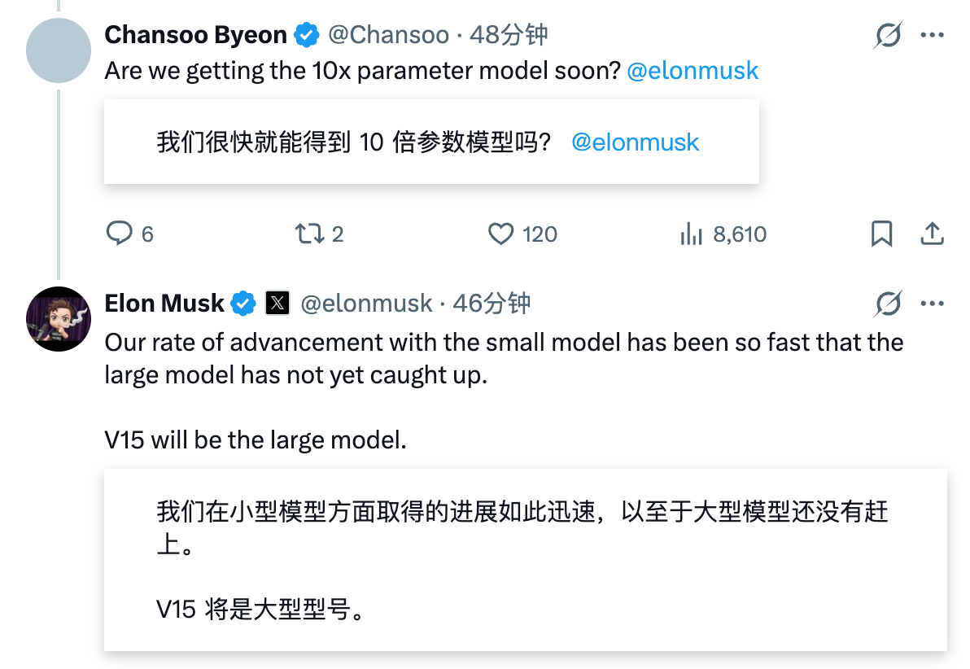Click Elon Musk's blue verified badge
This screenshot has height=669, width=970.
tap(244, 304)
